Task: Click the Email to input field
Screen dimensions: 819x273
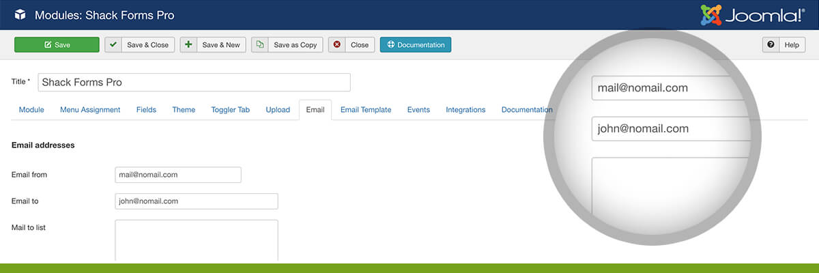Action: (x=197, y=201)
